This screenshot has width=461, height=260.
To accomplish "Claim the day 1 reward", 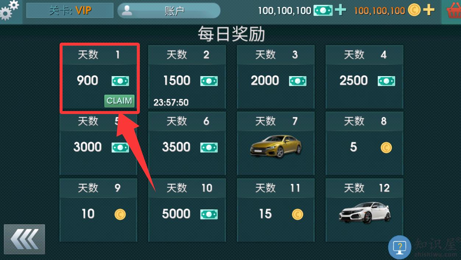I will 120,101.
